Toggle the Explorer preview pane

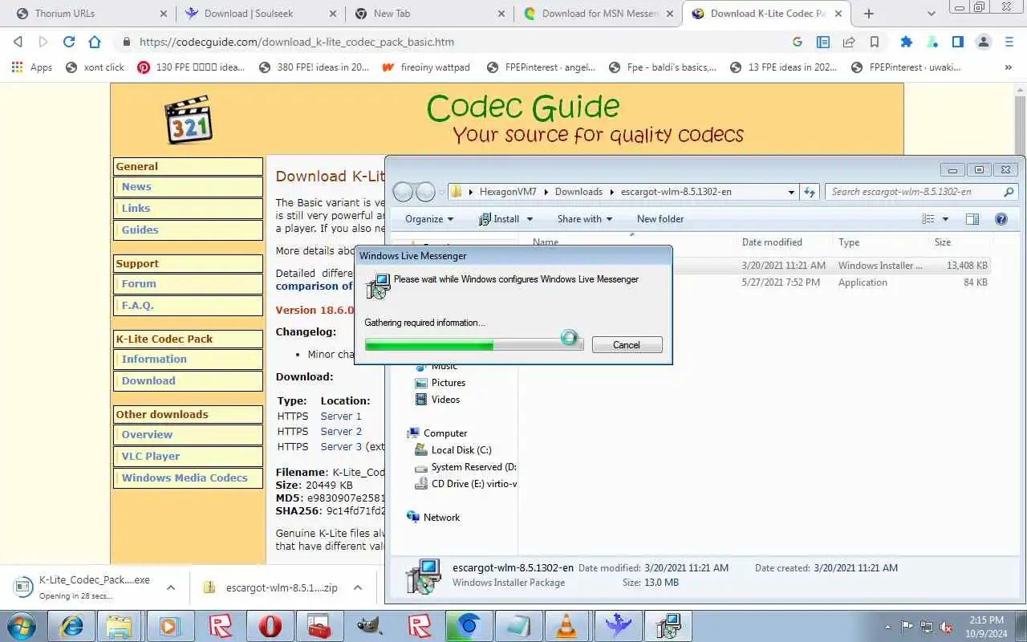[972, 219]
